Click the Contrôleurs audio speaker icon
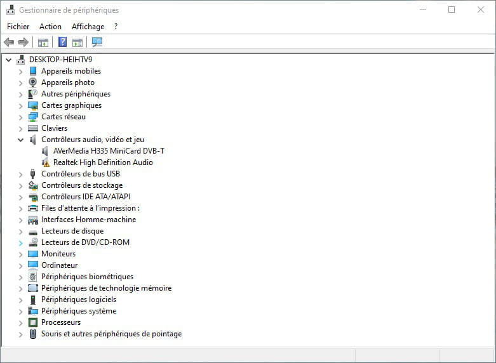The height and width of the screenshot is (363, 496). [x=32, y=140]
